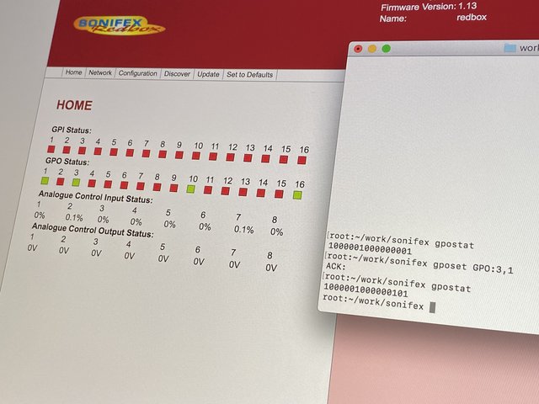Click GPI status indicator 16
The image size is (539, 404).
coord(302,160)
